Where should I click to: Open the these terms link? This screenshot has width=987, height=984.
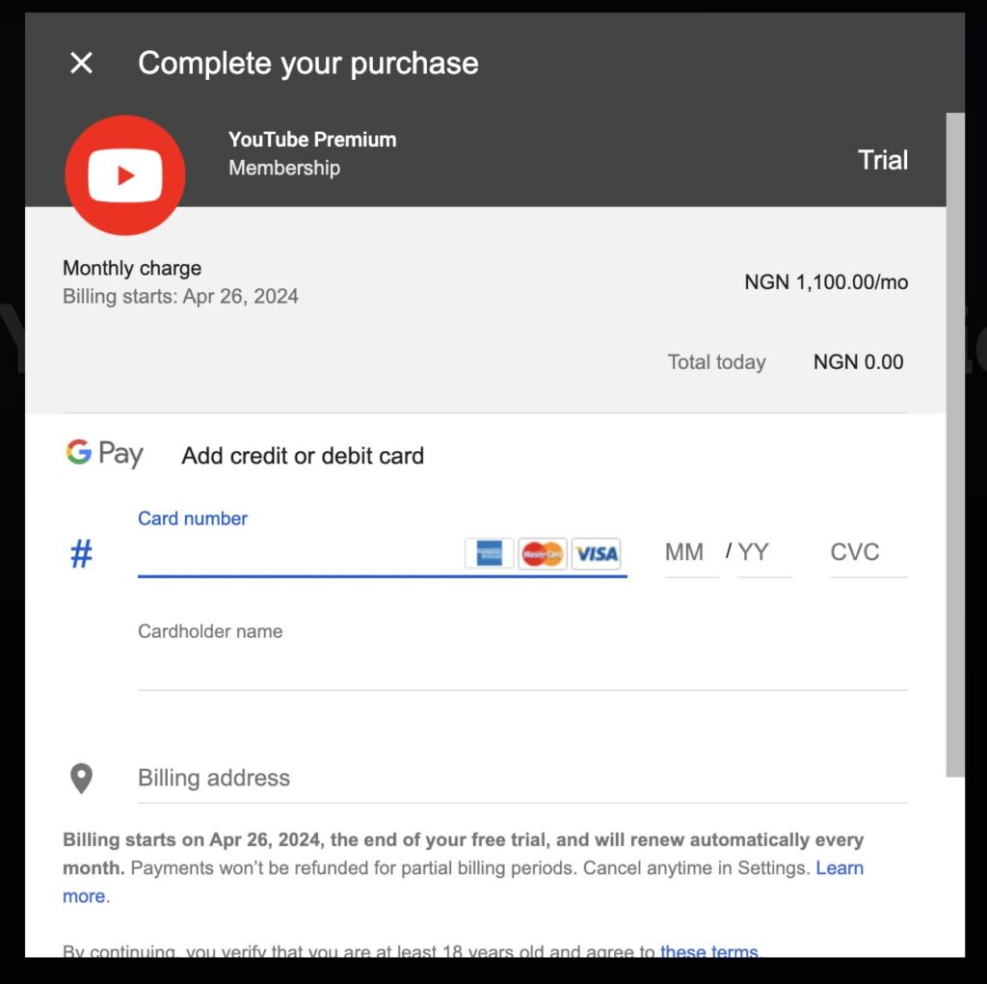coord(708,950)
